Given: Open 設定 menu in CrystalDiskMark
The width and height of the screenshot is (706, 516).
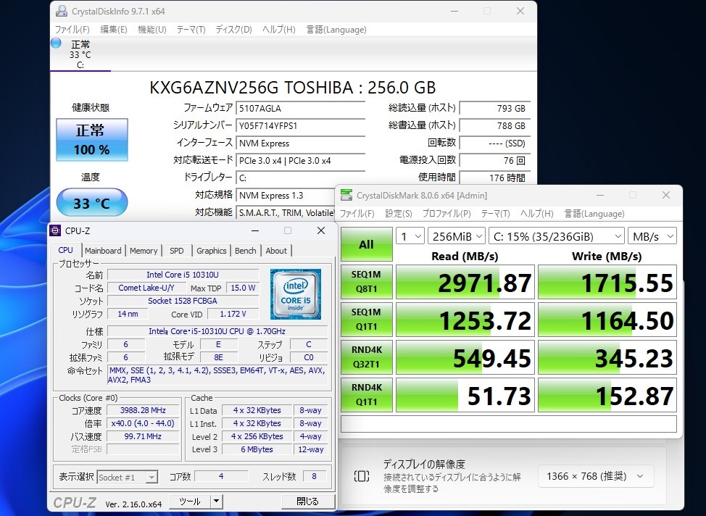Looking at the screenshot, I should (x=399, y=213).
